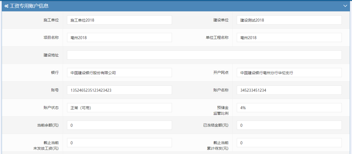The image size is (352, 154).
Task: Click the 账户状态 label text
Action: coord(51,108)
